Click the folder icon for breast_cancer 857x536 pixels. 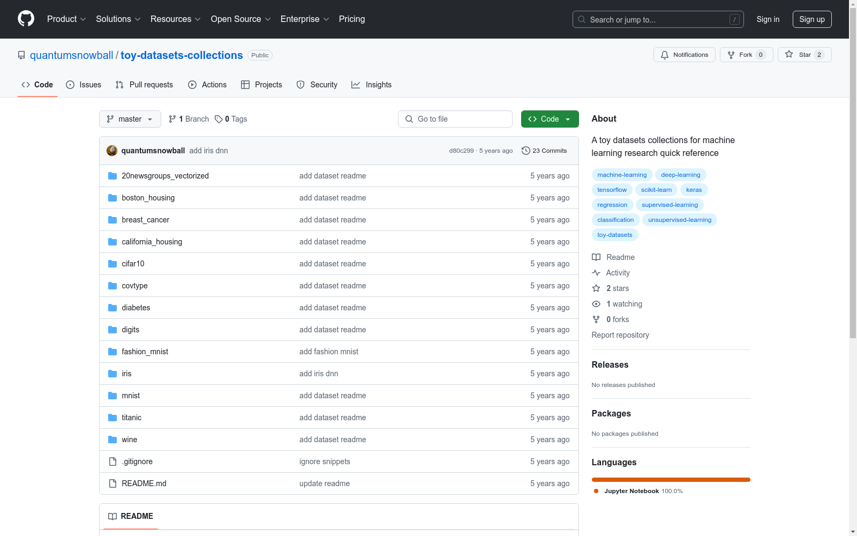pyautogui.click(x=112, y=220)
